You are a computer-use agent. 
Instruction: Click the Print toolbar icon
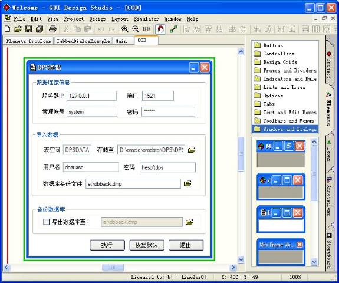tap(52, 29)
